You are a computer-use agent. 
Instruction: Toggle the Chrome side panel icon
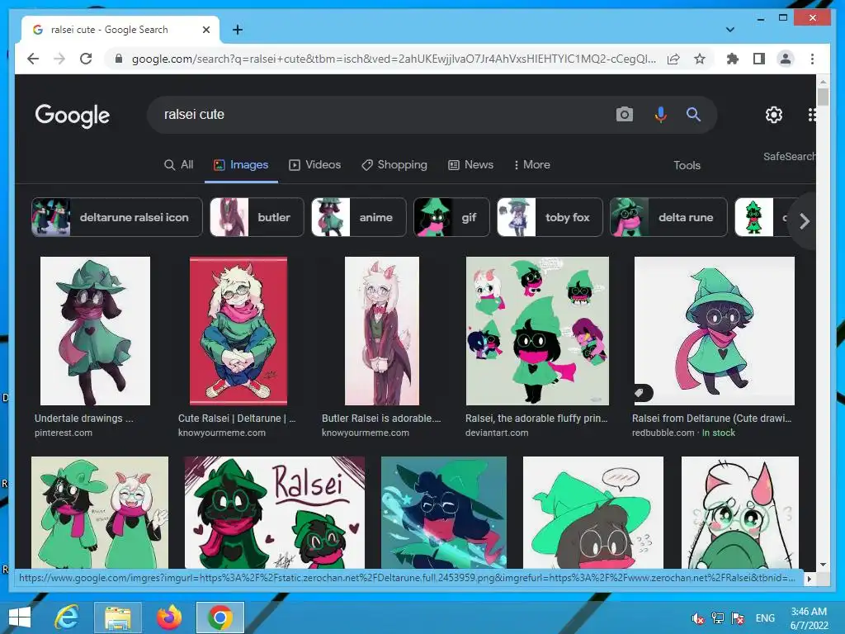point(759,59)
